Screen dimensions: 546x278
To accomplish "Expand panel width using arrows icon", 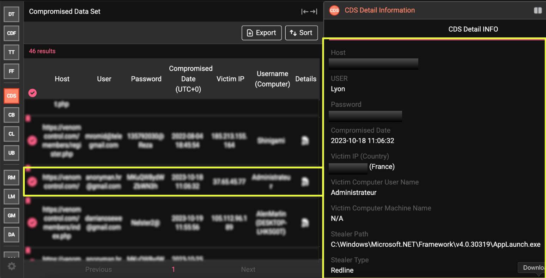I will tap(309, 12).
